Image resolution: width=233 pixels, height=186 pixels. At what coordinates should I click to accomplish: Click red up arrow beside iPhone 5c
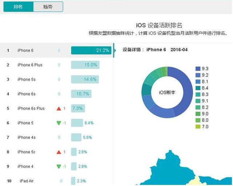click(59, 152)
